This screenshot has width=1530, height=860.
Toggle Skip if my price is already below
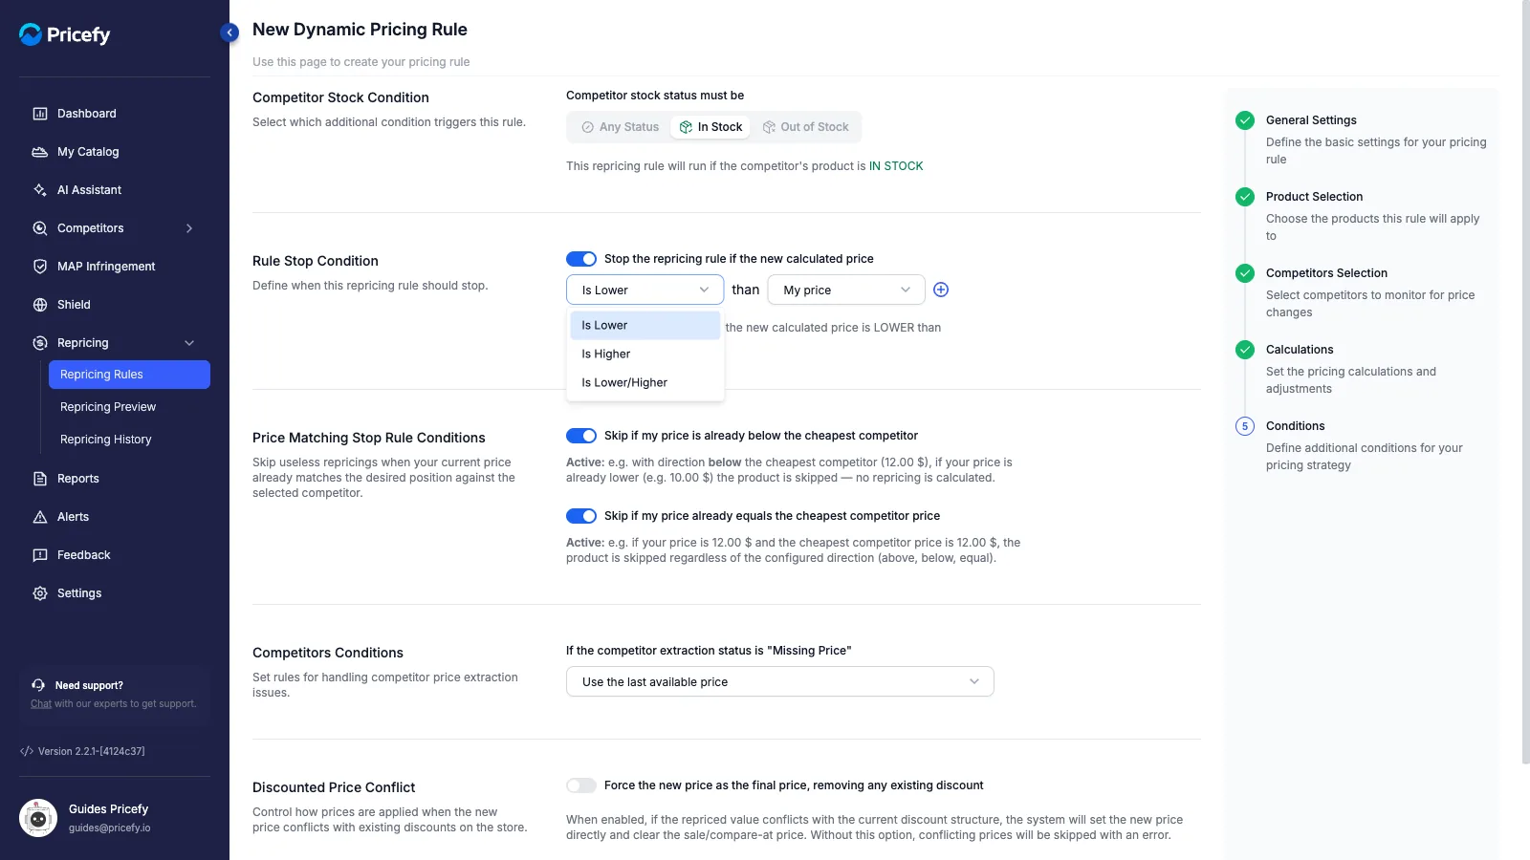581,436
